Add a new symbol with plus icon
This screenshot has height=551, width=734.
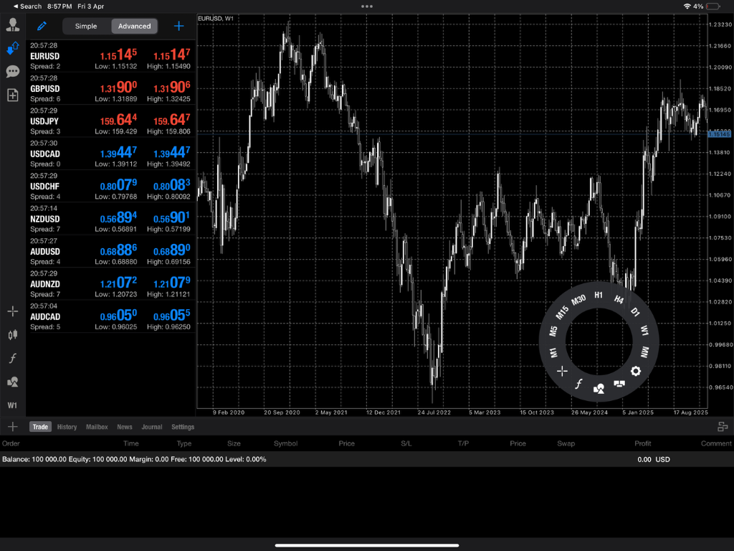click(x=178, y=27)
